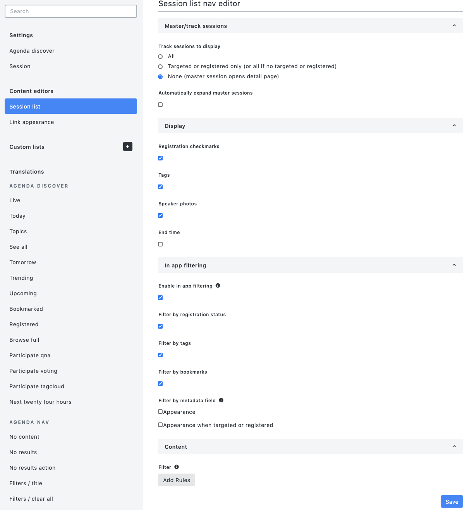Click the Save button

(x=452, y=501)
